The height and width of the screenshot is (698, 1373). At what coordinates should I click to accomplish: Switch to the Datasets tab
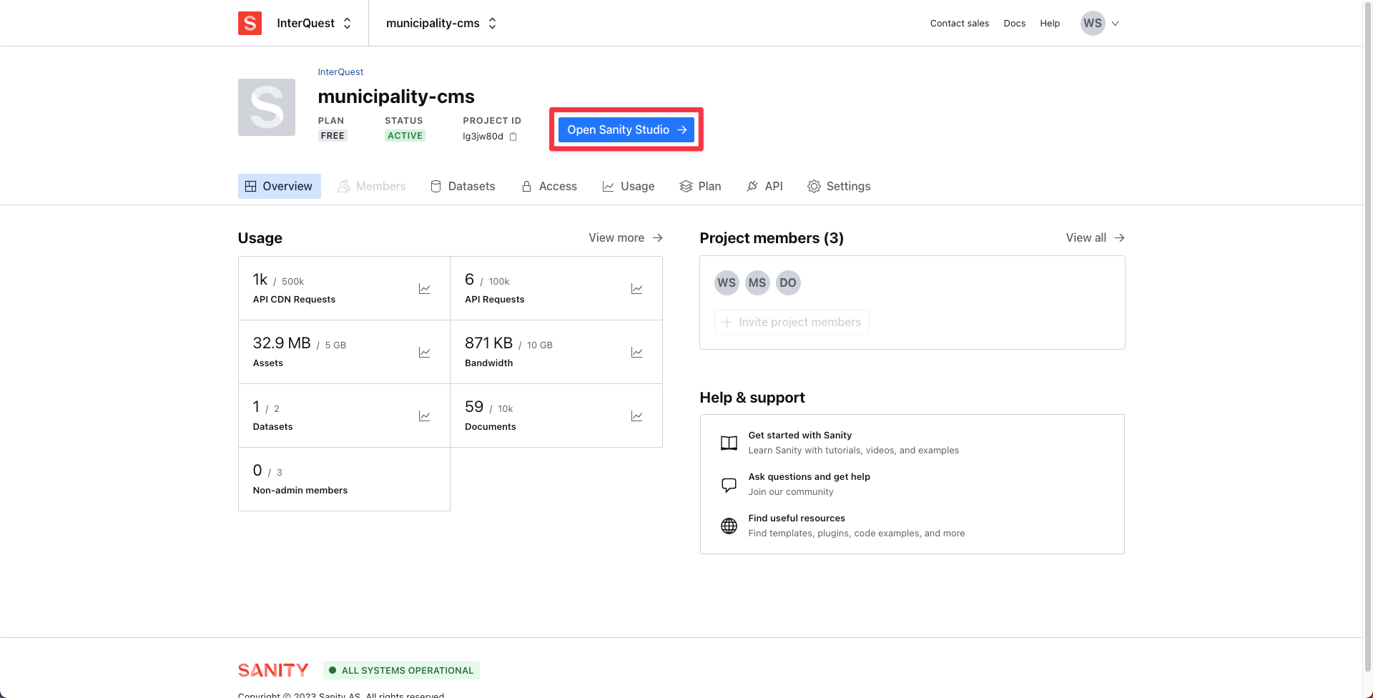pos(463,186)
